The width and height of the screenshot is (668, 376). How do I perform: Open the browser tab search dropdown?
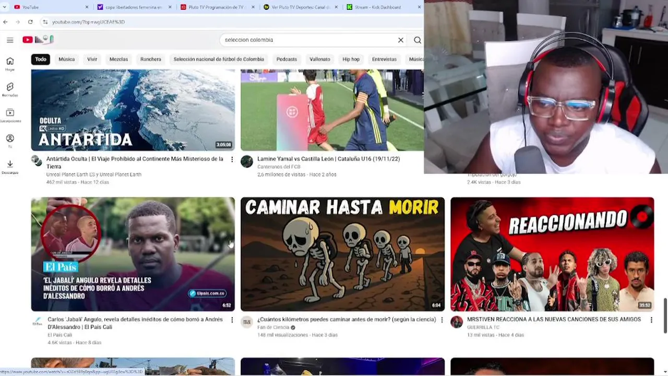tap(5, 7)
